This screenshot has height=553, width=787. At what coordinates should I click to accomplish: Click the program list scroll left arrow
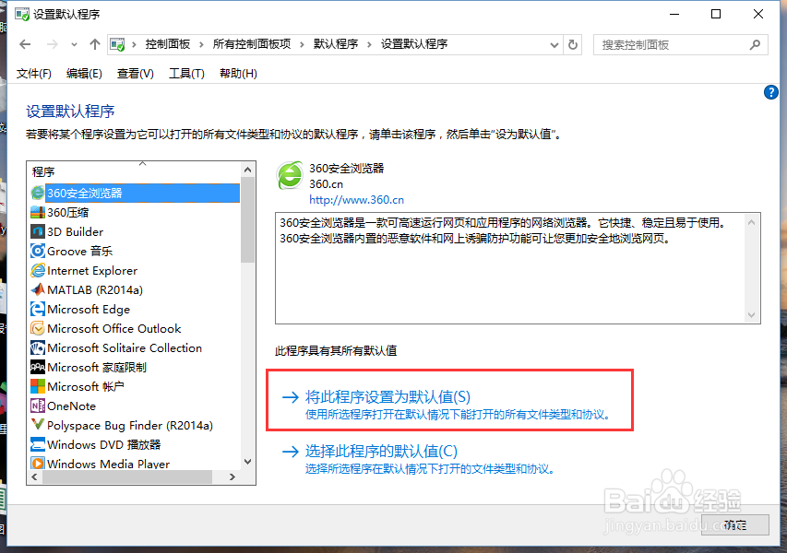tap(34, 477)
